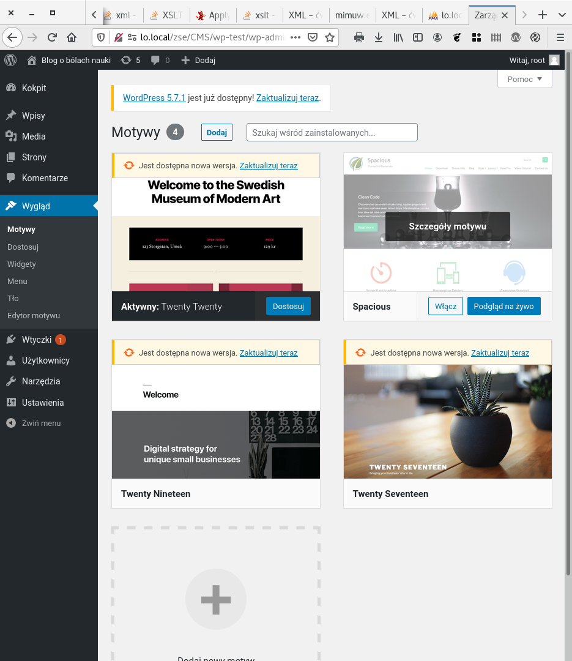Click Dostosuj button for Twenty Twenty
Screen dimensions: 572x661
click(x=288, y=307)
